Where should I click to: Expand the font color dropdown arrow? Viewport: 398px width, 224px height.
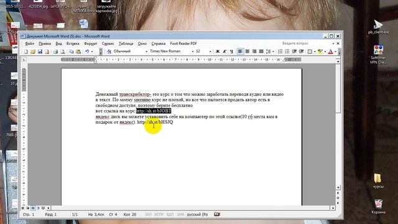click(335, 52)
